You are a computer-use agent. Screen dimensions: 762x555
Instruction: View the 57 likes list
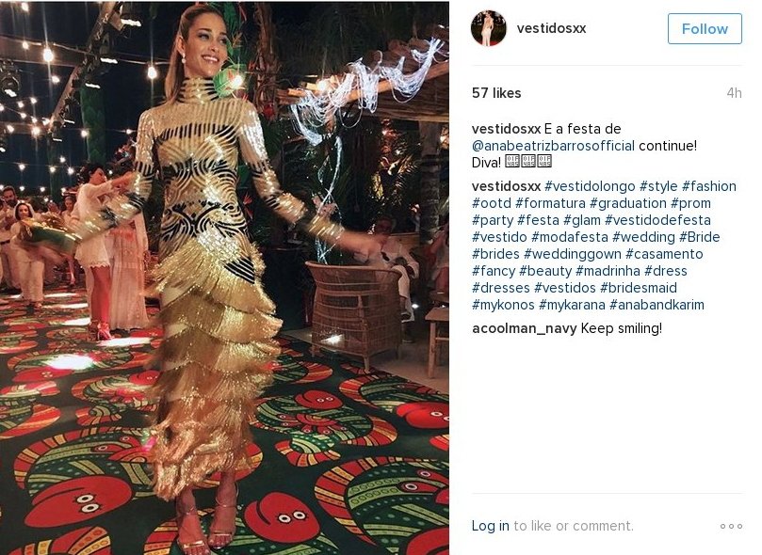tap(496, 93)
